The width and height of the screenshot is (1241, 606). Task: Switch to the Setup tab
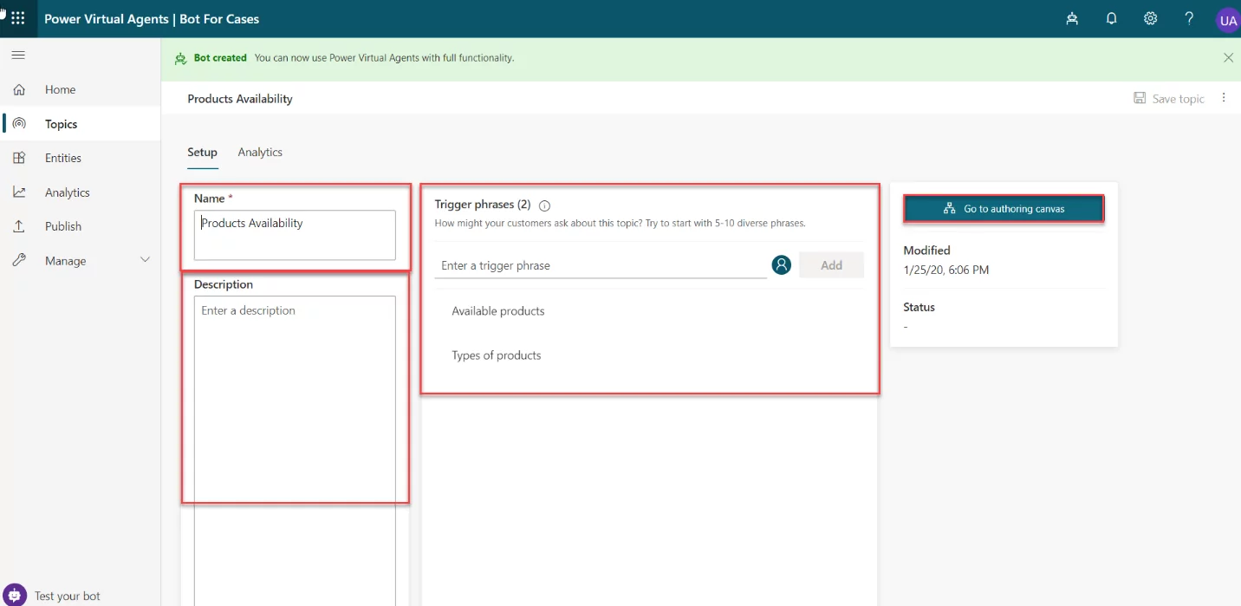pos(203,153)
